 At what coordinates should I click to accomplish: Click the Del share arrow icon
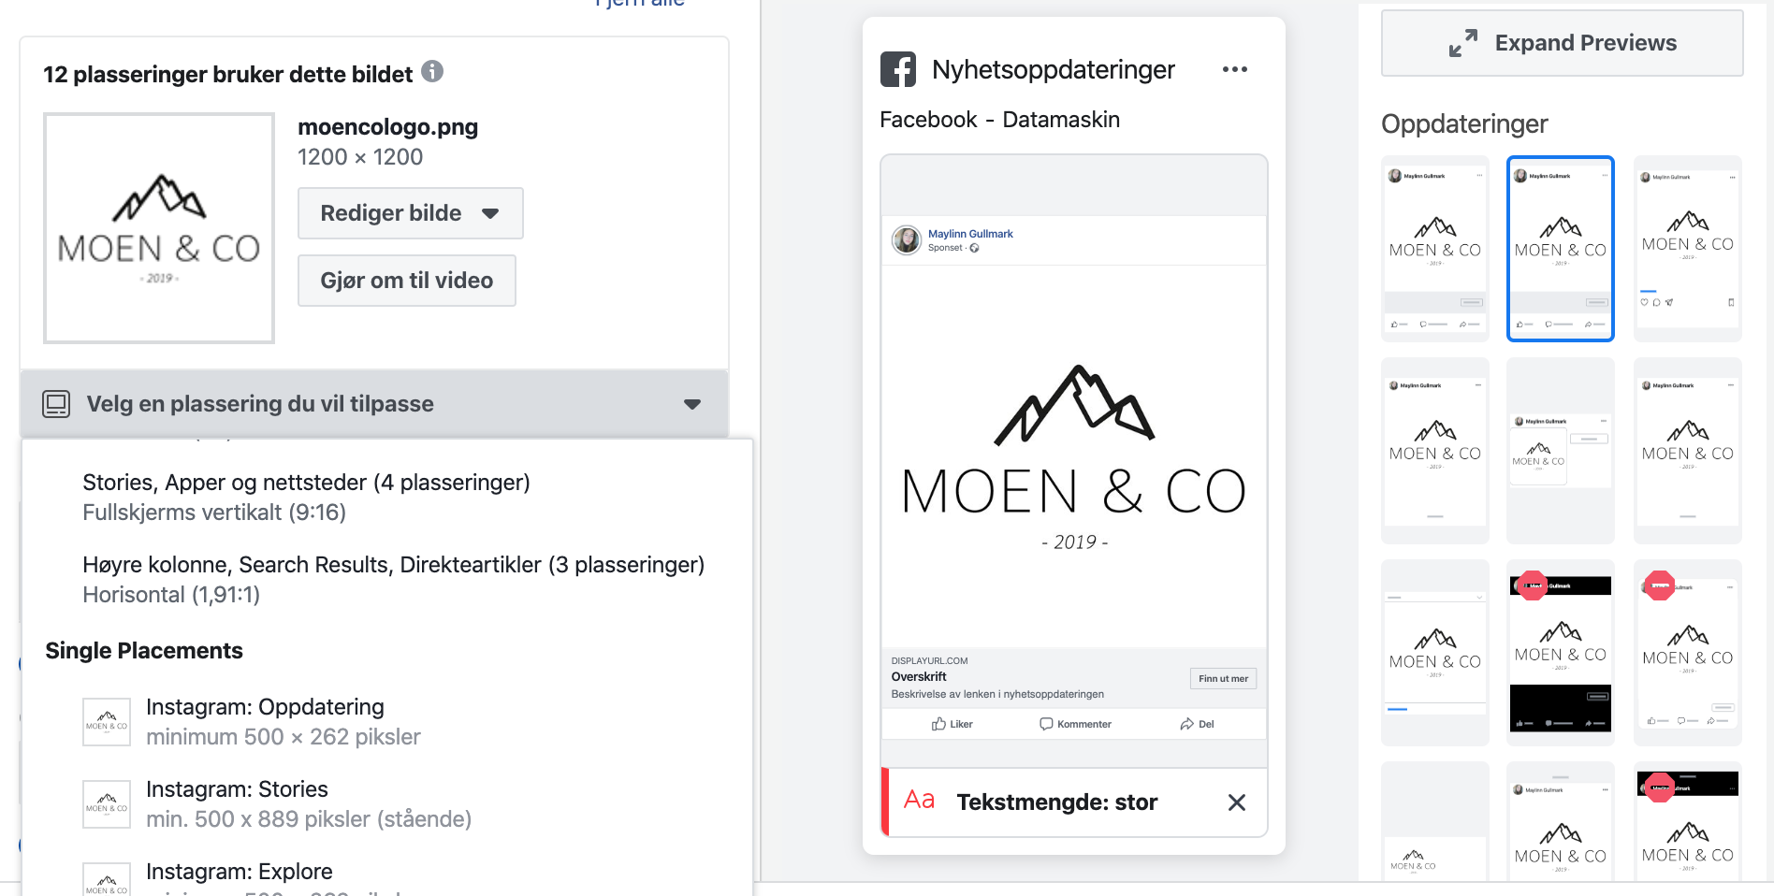point(1186,724)
